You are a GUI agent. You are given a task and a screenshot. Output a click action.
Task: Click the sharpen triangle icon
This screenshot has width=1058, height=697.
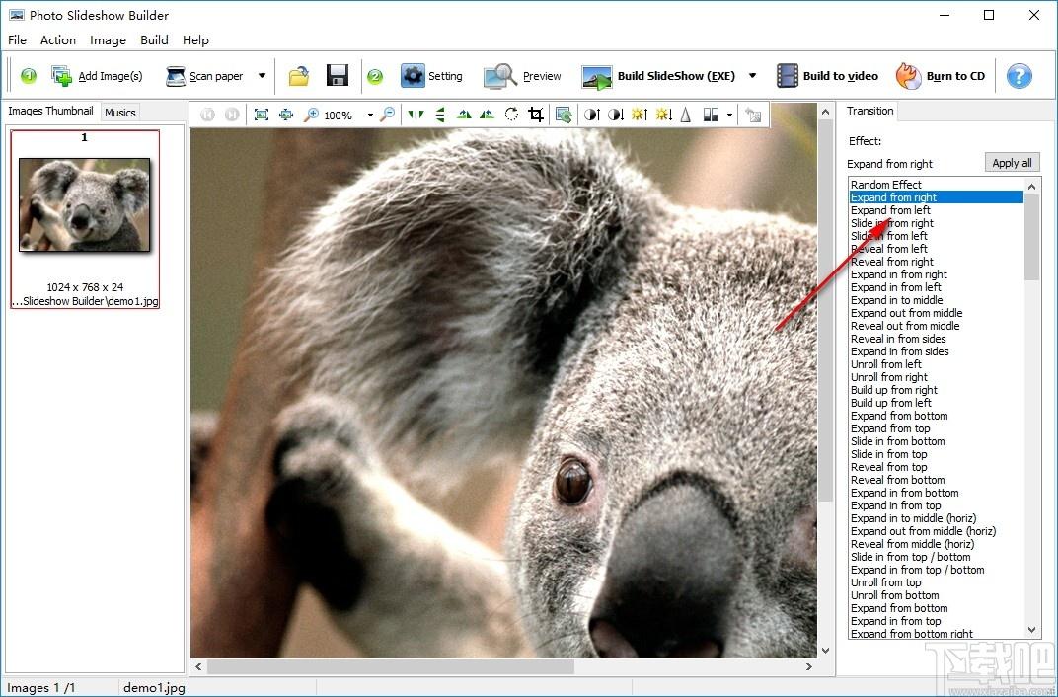[686, 115]
